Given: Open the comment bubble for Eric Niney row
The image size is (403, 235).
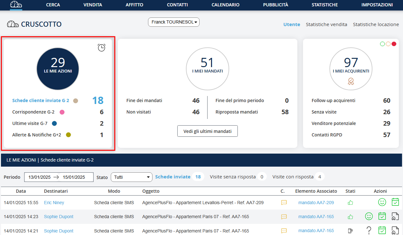Looking at the screenshot, I should tap(284, 203).
